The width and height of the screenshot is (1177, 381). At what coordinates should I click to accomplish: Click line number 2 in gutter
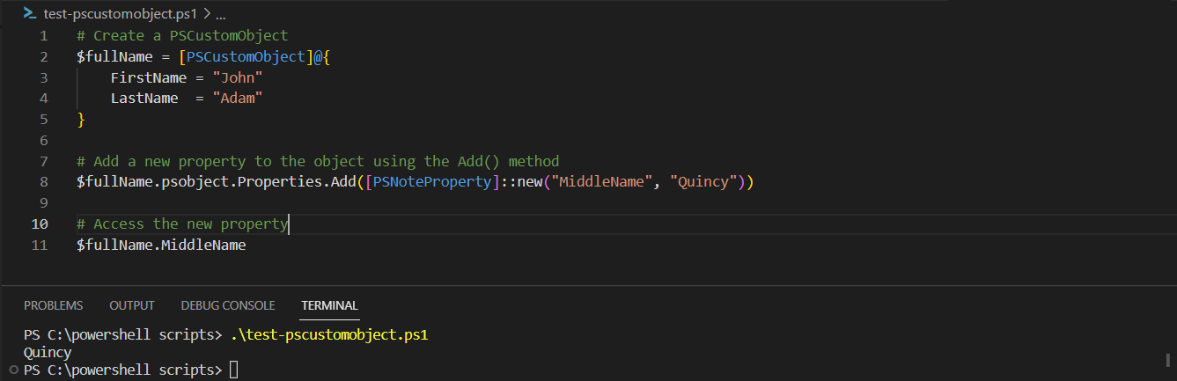pos(43,56)
